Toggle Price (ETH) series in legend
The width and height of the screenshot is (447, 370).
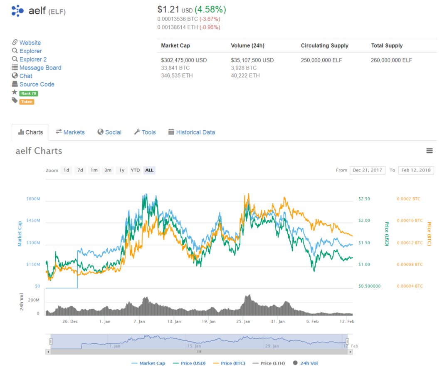(x=269, y=363)
